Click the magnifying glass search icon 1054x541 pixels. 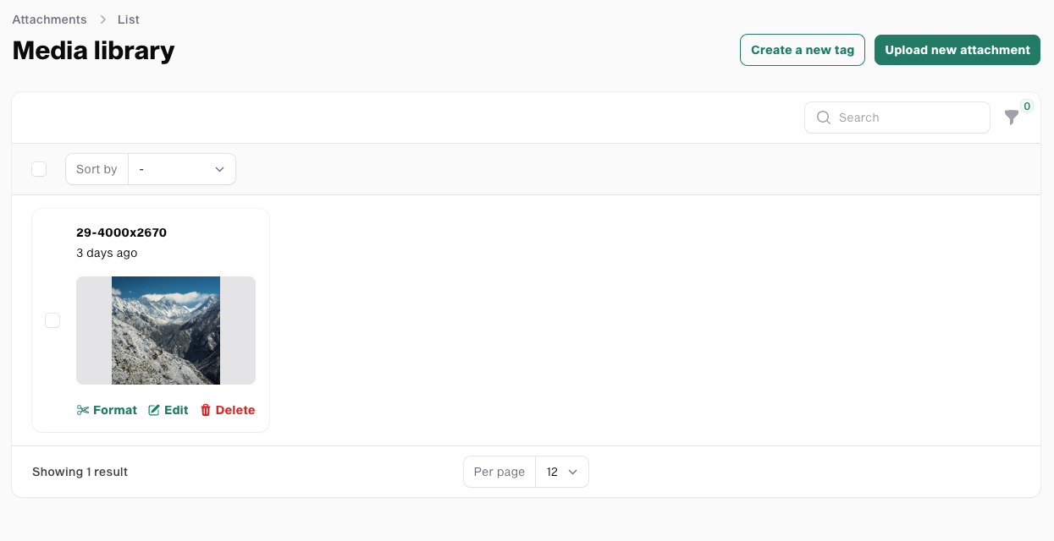click(x=823, y=117)
